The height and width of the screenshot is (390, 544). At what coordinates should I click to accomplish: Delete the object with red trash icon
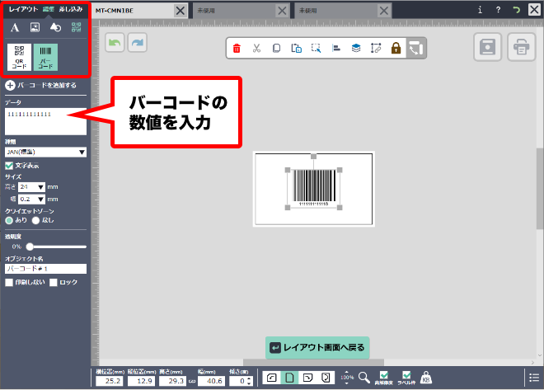pyautogui.click(x=237, y=48)
